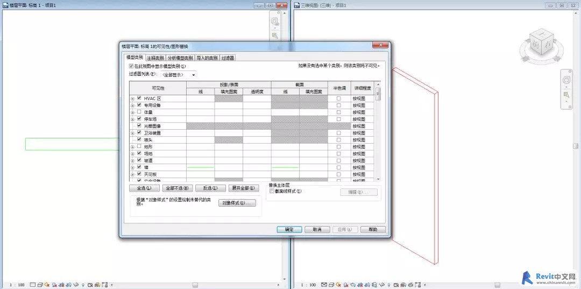Screen dimensions: 581x289
Task: Check the halftone box for 墙 row
Action: click(x=339, y=167)
